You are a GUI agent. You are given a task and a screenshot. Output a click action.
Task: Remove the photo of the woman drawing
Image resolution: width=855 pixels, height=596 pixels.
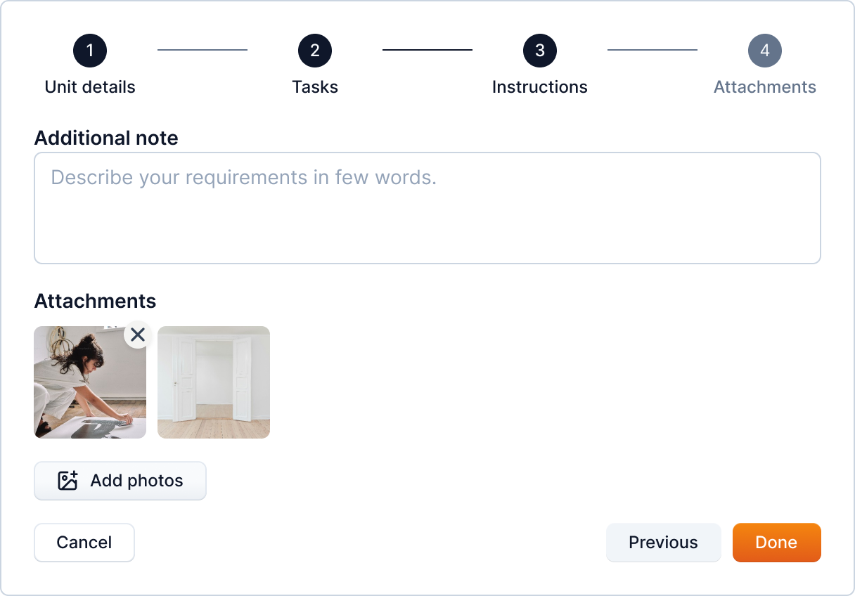coord(138,335)
